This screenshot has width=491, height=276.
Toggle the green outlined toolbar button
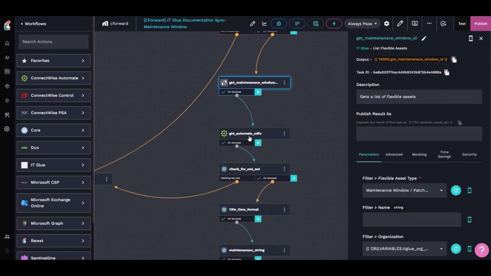pyautogui.click(x=316, y=24)
